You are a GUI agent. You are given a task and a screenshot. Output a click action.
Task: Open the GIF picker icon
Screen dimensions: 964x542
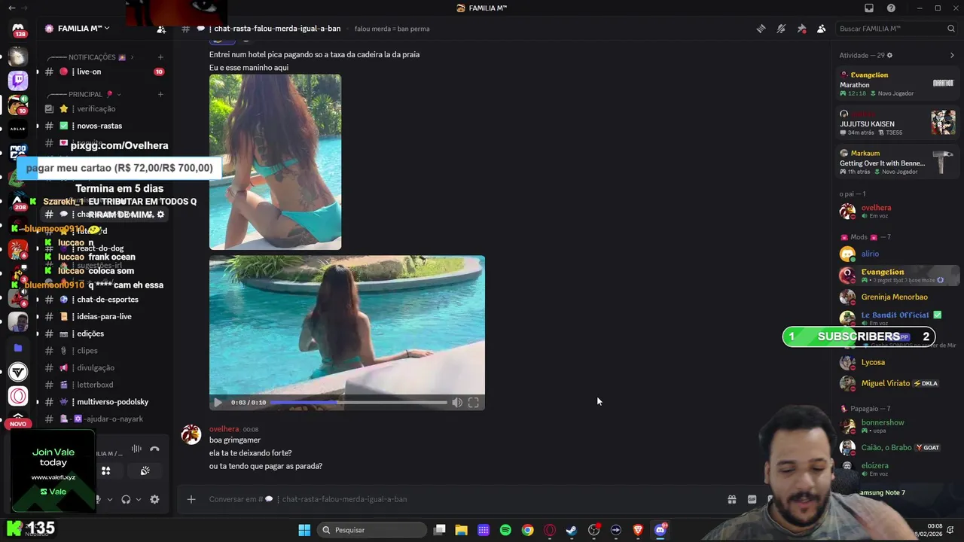(752, 499)
